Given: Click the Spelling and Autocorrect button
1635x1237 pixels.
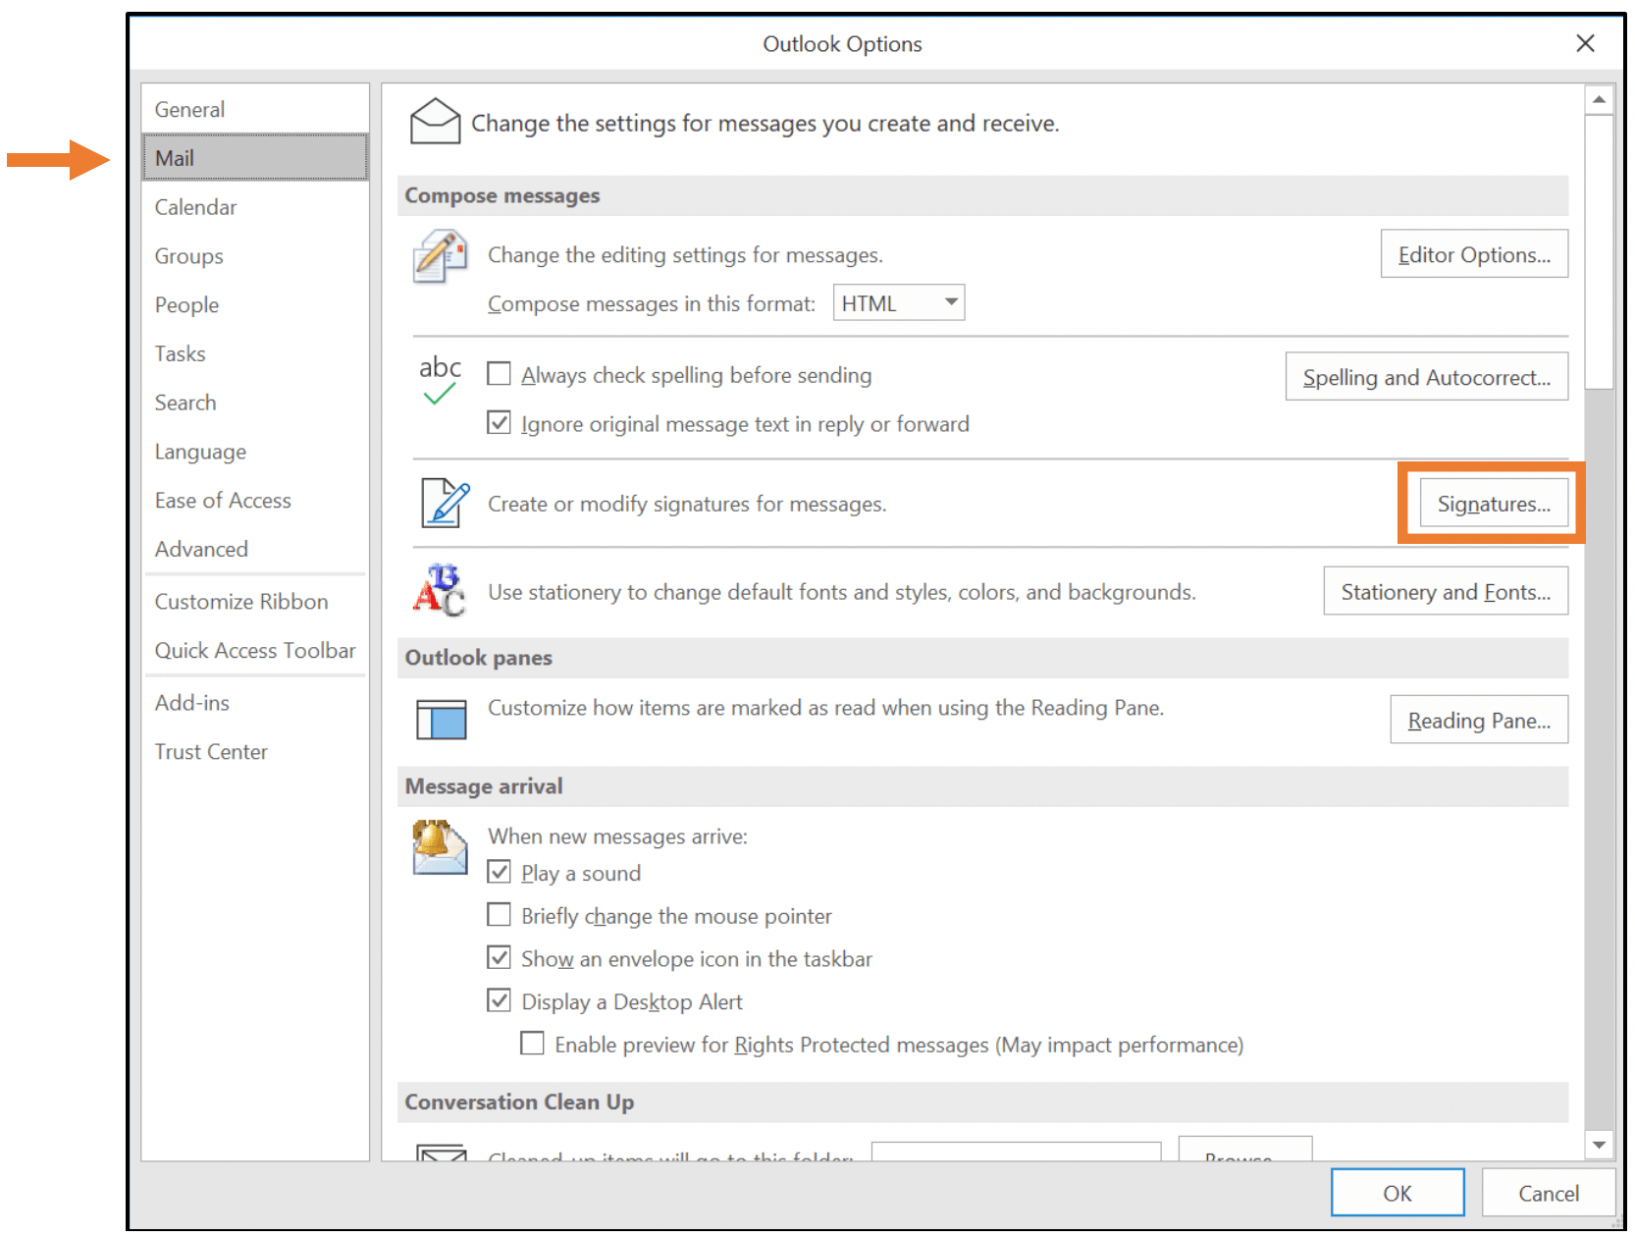Looking at the screenshot, I should [1426, 377].
